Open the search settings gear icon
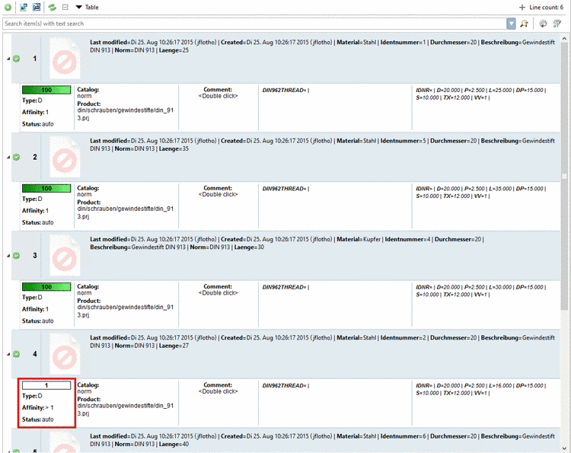The height and width of the screenshot is (453, 571). click(x=543, y=24)
